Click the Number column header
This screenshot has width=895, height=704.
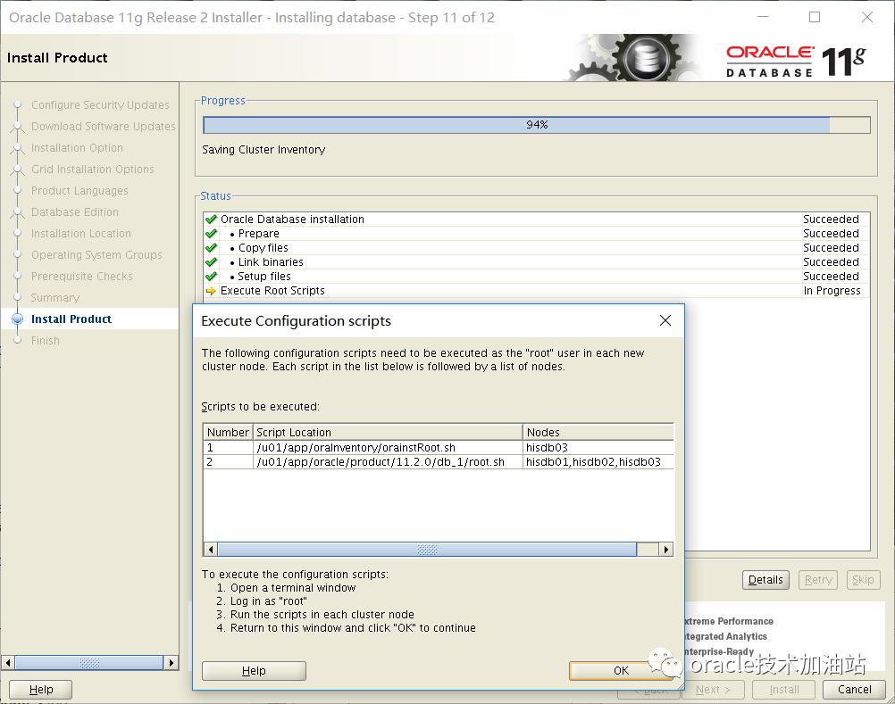(228, 432)
